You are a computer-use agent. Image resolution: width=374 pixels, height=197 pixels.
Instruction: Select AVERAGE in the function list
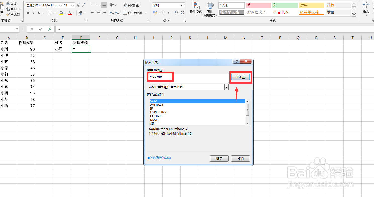coord(197,105)
